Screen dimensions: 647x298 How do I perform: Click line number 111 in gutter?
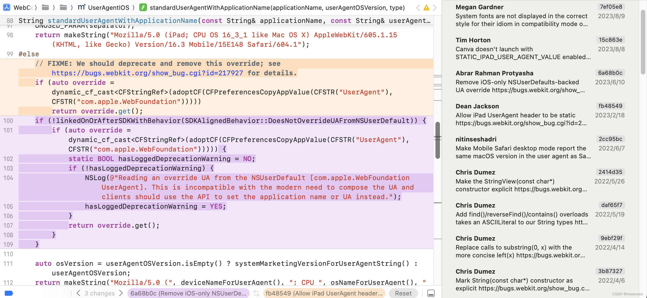(8, 264)
